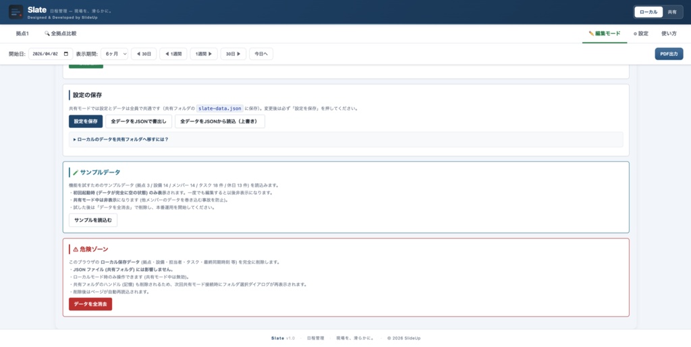Open the 全拠点比較 tab

pos(60,34)
